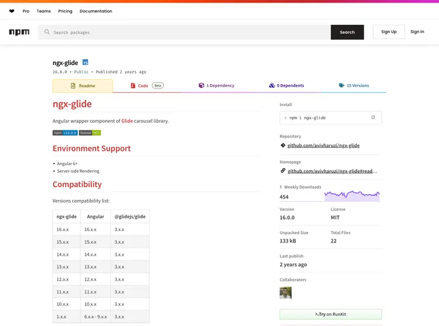Screen dimensions: 439x326
Task: Click the Total Files value 22
Action: click(334, 241)
